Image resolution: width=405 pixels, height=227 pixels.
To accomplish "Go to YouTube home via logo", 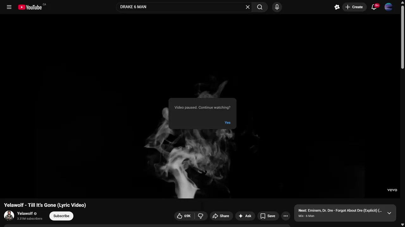I will pos(30,7).
